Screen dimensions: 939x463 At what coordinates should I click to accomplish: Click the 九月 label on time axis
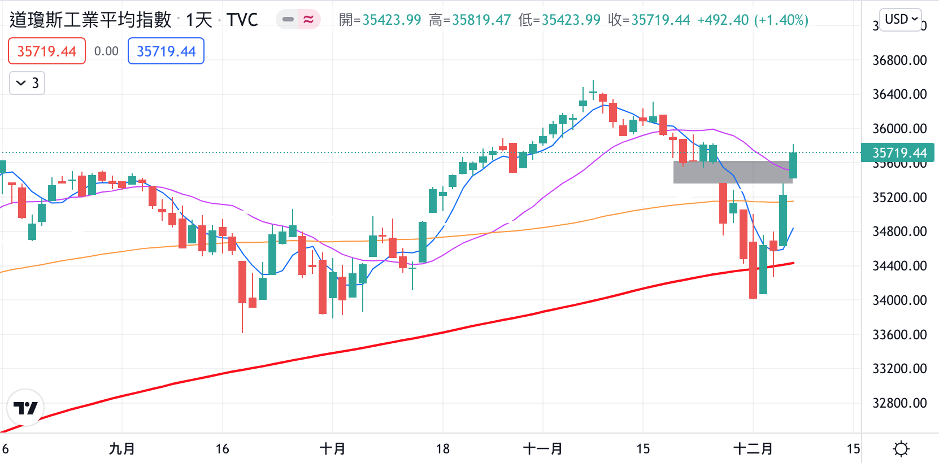[122, 449]
